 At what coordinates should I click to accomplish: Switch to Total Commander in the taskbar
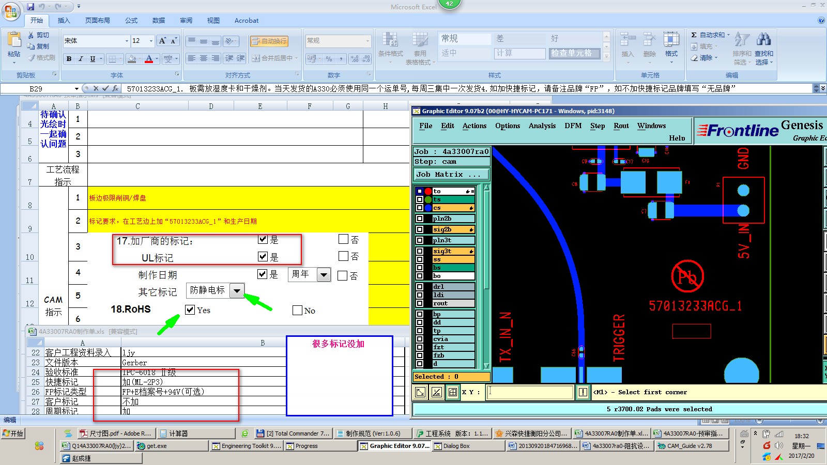(x=293, y=433)
